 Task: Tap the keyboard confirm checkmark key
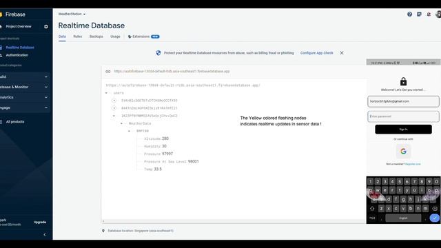click(x=435, y=218)
